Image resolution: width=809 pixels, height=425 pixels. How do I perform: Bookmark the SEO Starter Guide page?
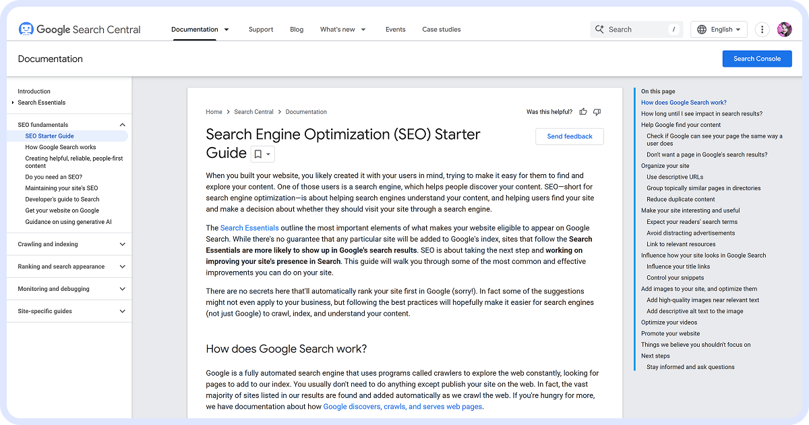click(x=258, y=153)
